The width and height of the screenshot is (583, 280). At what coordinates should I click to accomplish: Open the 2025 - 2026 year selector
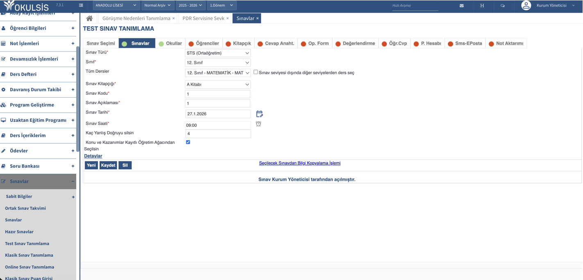point(190,5)
